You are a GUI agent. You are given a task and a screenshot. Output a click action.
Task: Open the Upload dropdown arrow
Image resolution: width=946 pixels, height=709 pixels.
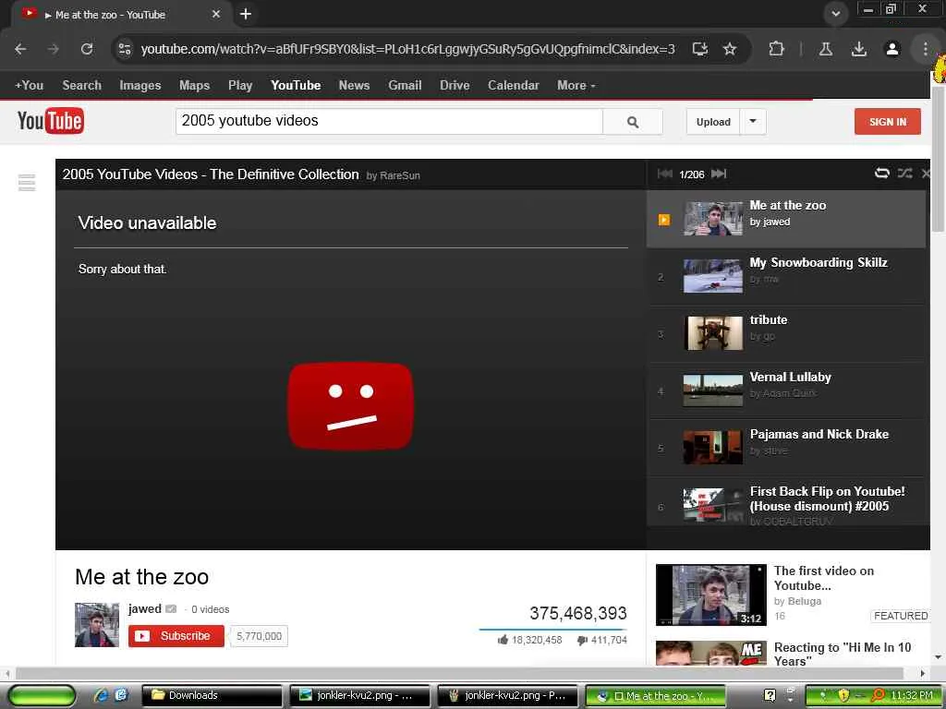[753, 122]
